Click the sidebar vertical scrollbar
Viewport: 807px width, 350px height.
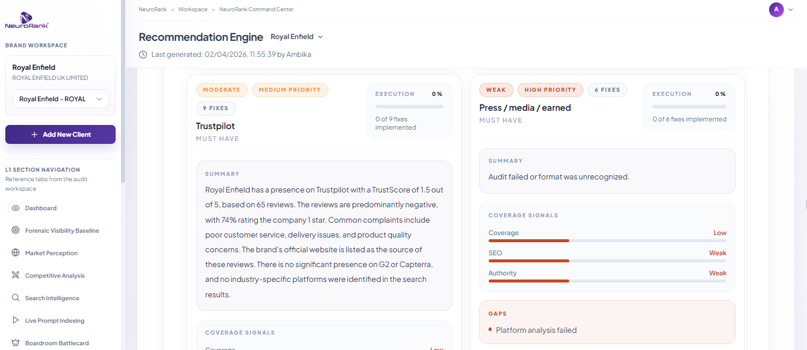(x=123, y=92)
